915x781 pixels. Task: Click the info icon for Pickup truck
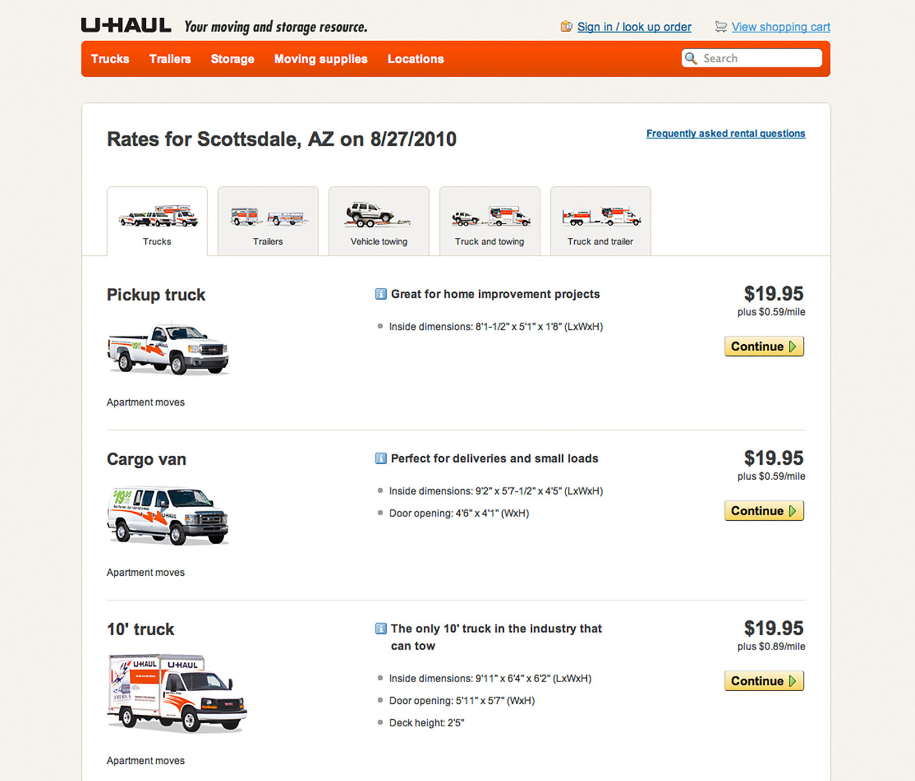click(x=380, y=294)
